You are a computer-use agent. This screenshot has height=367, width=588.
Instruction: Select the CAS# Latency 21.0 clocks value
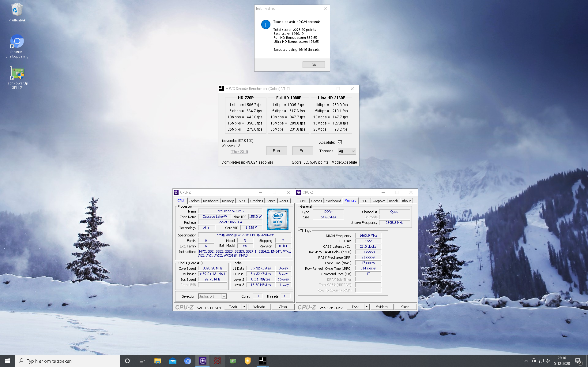pos(368,247)
